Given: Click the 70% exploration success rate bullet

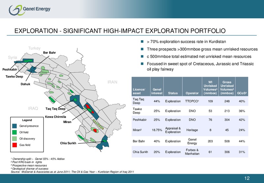Looking at the screenshot, I should (186, 42).
